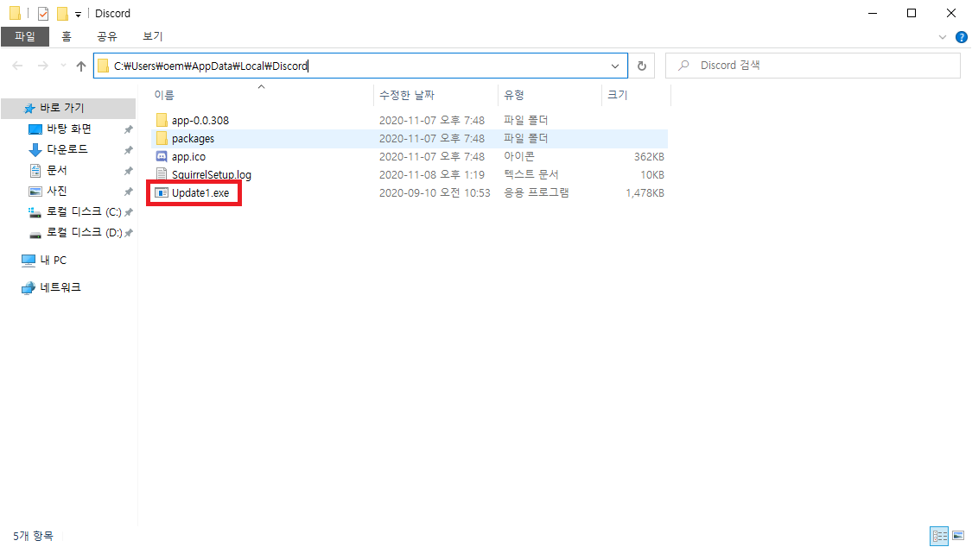Select the SquirrelSetup.log file name
The height and width of the screenshot is (547, 972).
tap(212, 174)
